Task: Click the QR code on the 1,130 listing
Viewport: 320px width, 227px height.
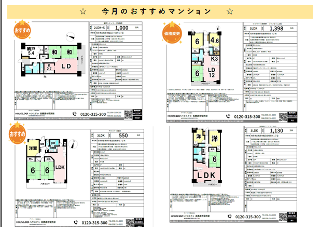Action: click(x=283, y=217)
